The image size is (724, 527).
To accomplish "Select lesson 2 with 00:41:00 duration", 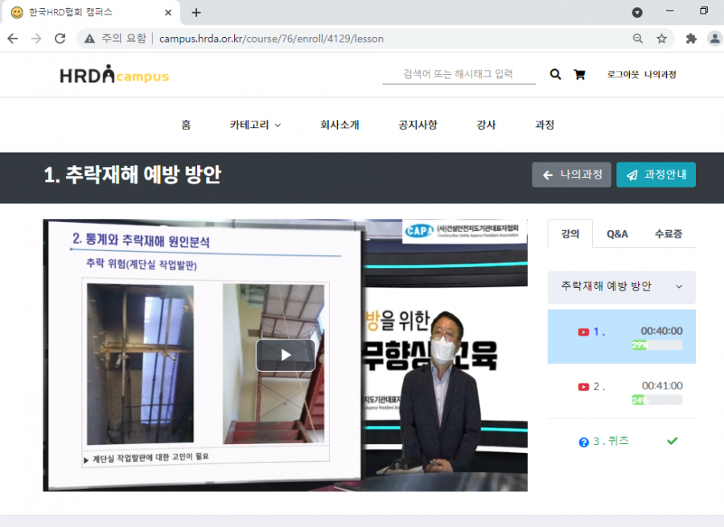I will 622,392.
